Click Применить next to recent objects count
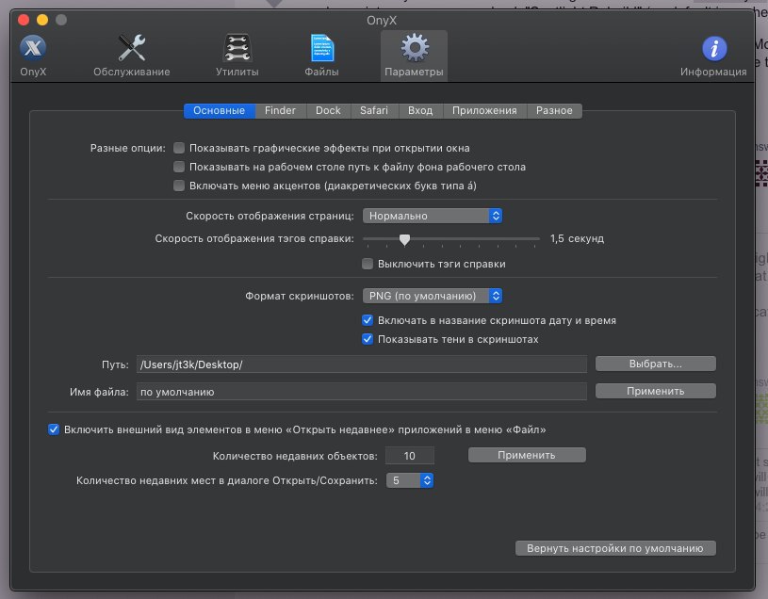The width and height of the screenshot is (768, 599). pos(527,455)
